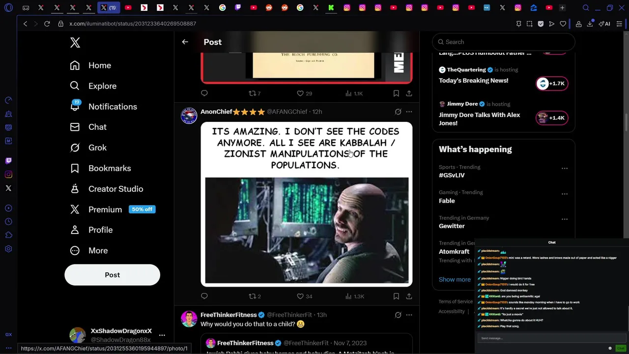Click the pin icon in address bar
Image resolution: width=629 pixels, height=354 pixels.
point(518,24)
